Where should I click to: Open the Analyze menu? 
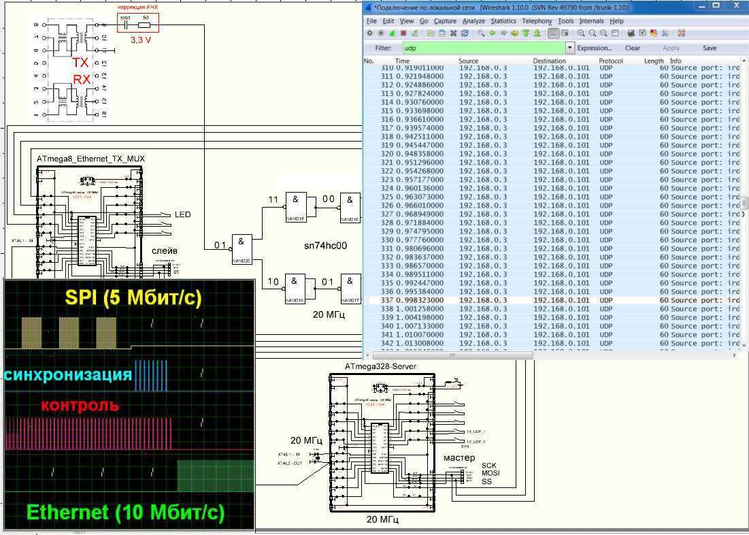[473, 21]
